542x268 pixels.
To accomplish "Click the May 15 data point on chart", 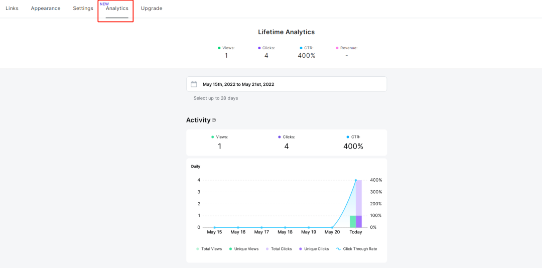I will 214,227.
